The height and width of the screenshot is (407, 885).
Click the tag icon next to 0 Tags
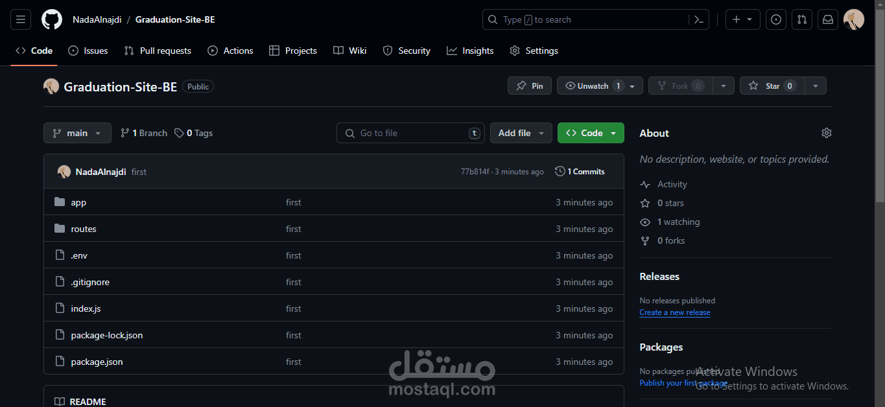tap(179, 133)
